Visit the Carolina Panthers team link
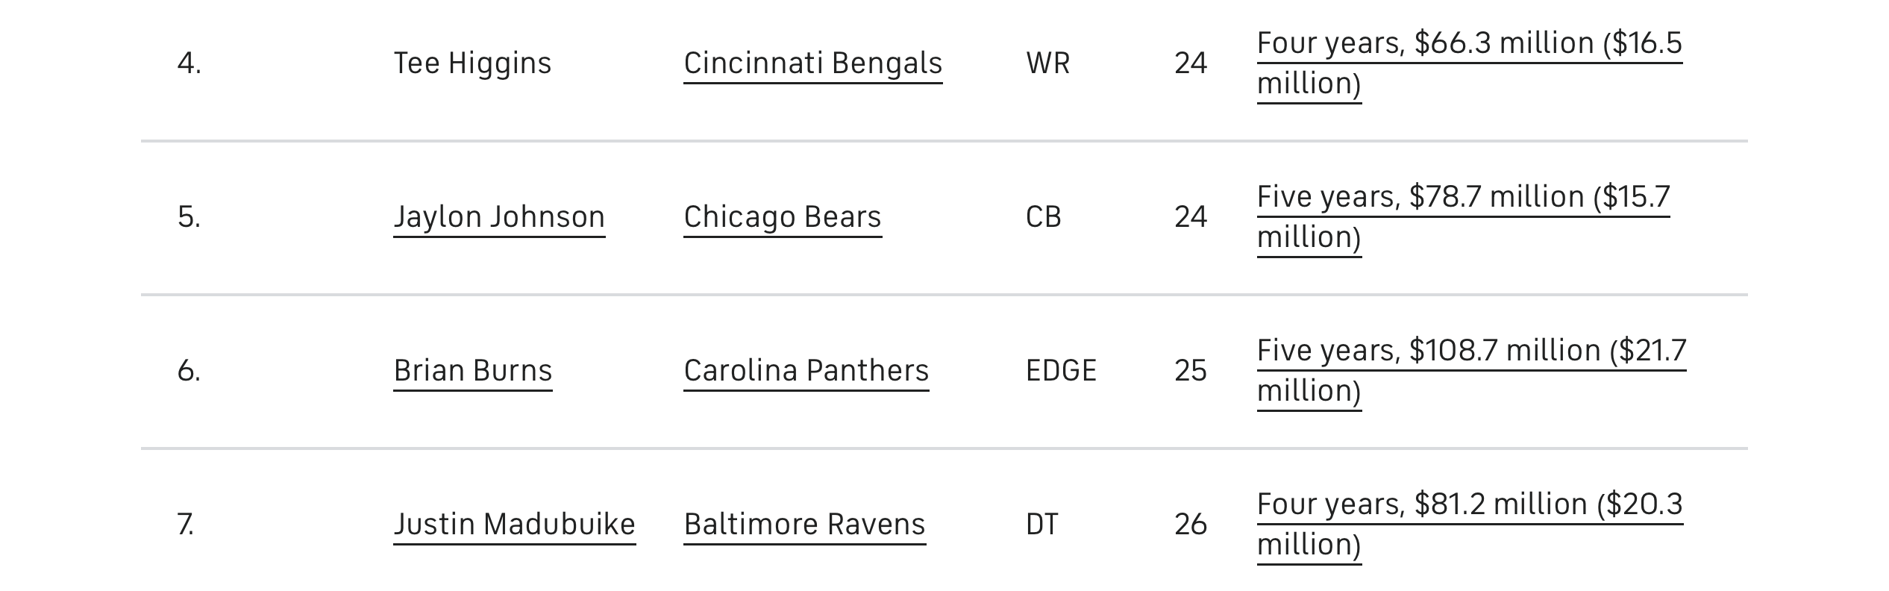 point(806,371)
